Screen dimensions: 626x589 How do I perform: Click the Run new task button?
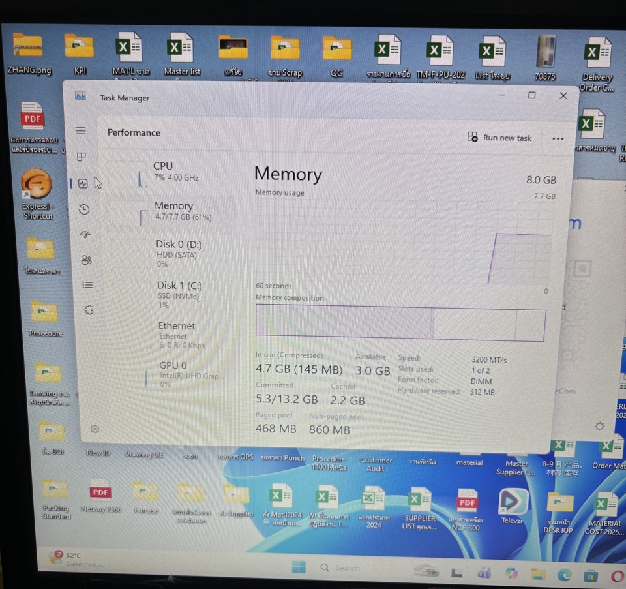500,138
